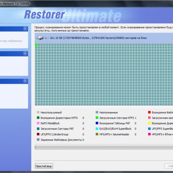Click the bright green Загрузочные Сектора NTFS swatch

click(x=97, y=118)
